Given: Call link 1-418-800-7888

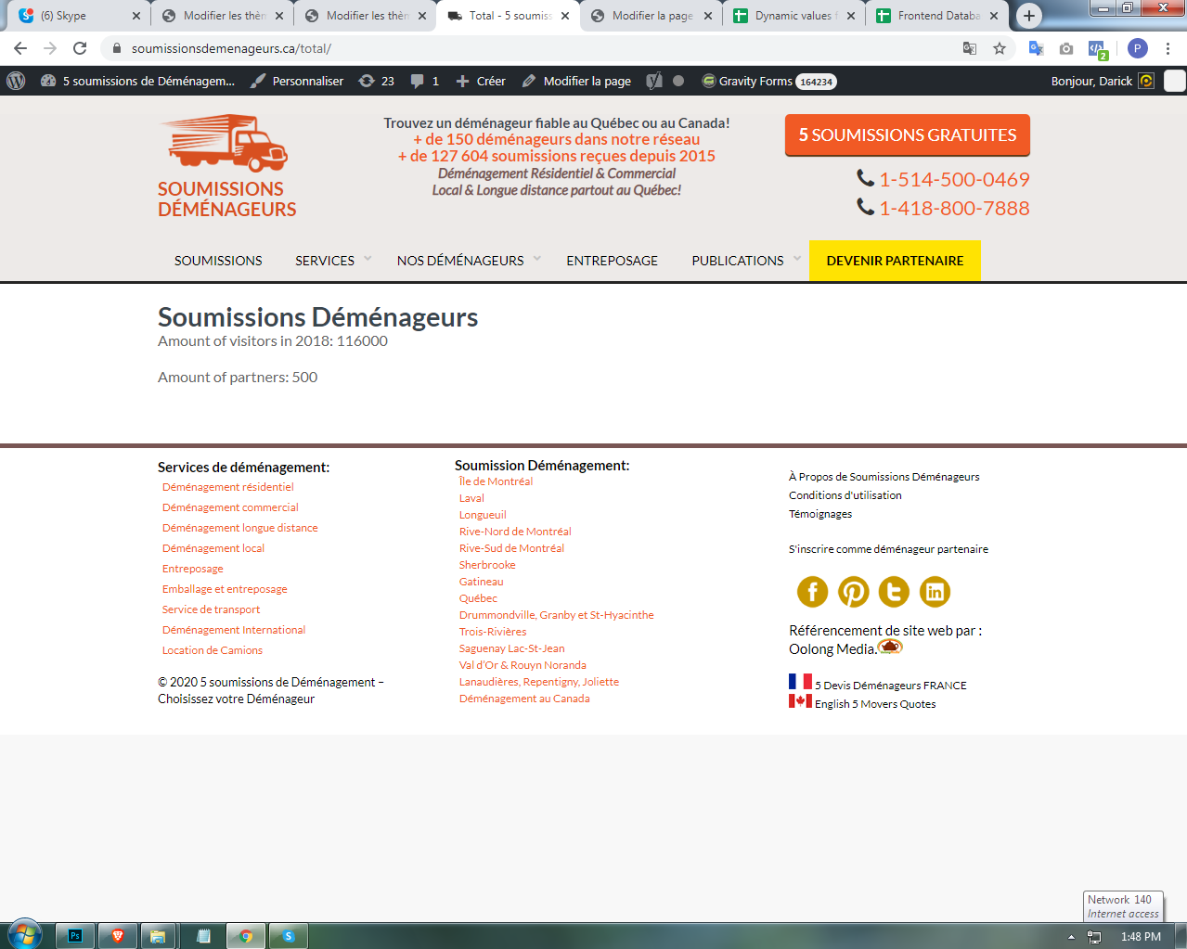Looking at the screenshot, I should click(954, 208).
